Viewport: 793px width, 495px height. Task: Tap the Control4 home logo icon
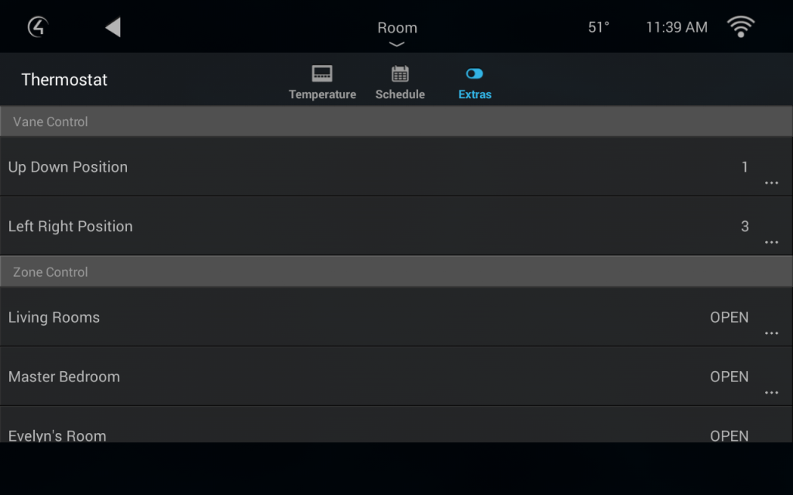[x=38, y=27]
